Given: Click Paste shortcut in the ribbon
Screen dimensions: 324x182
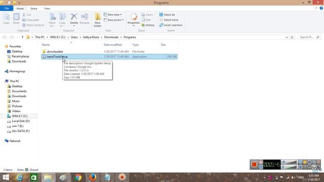Looking at the screenshot, I should 33,25.
